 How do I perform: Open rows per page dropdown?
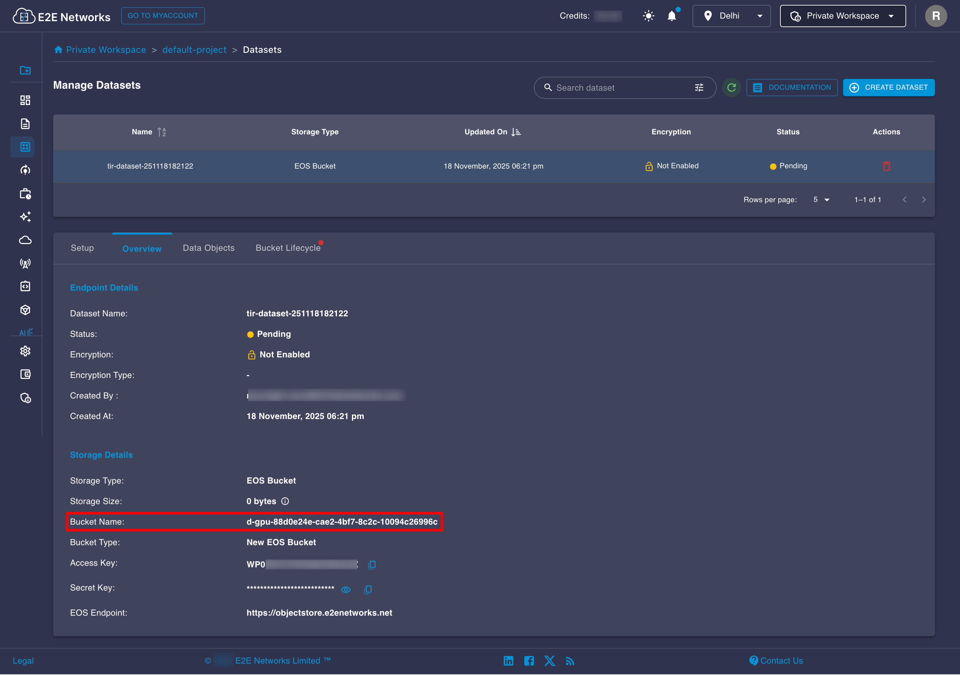pos(821,200)
